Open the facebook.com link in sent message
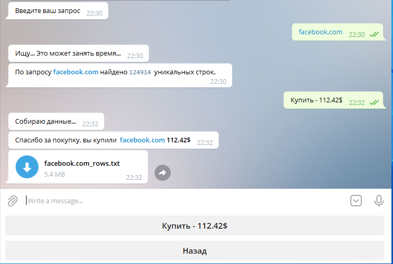 click(x=320, y=32)
